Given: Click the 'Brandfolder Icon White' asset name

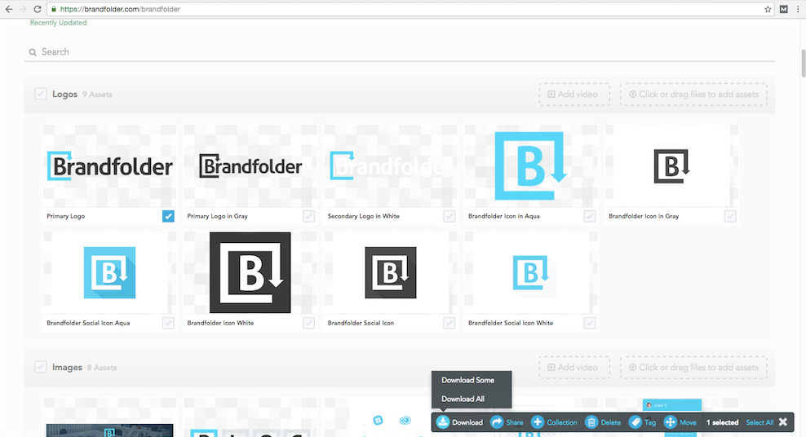Looking at the screenshot, I should coord(220,323).
